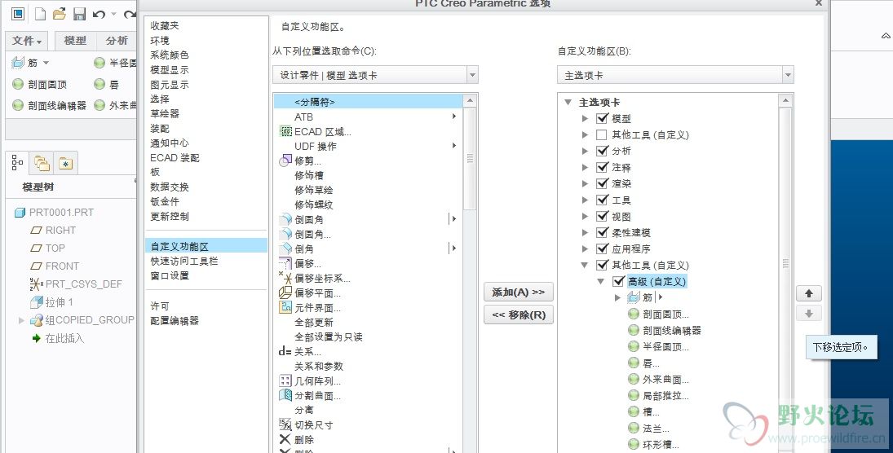Image resolution: width=893 pixels, height=453 pixels.
Task: Collapse the 主选项卡 root tree node
Action: pos(568,103)
